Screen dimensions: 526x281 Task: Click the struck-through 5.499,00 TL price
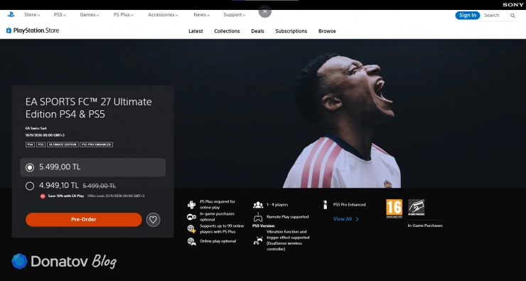pyautogui.click(x=100, y=186)
